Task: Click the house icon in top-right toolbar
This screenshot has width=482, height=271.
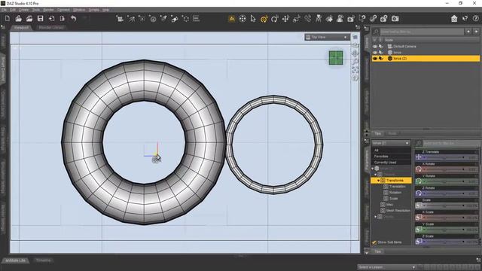Action: point(454,19)
